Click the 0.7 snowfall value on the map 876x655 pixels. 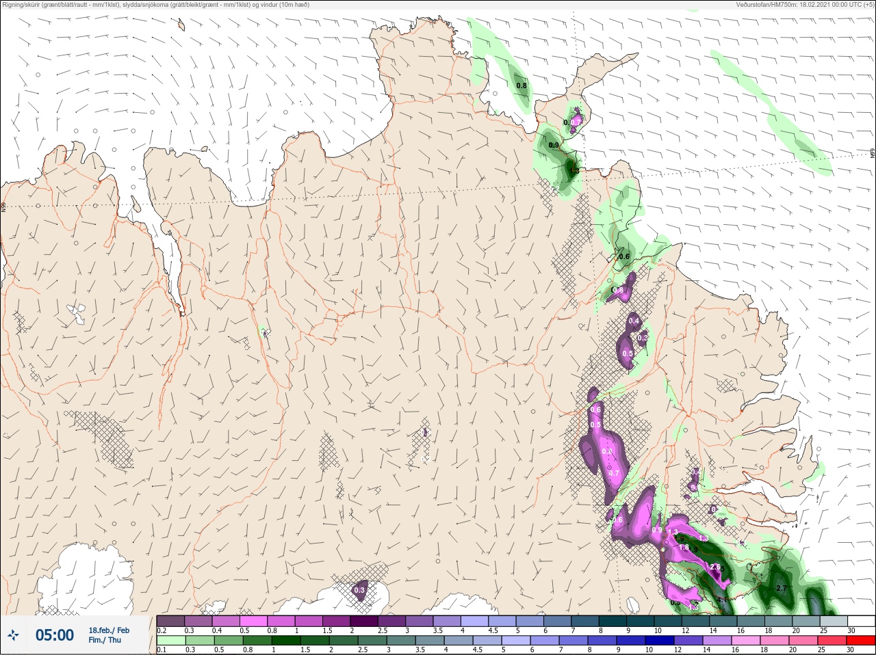pos(614,473)
